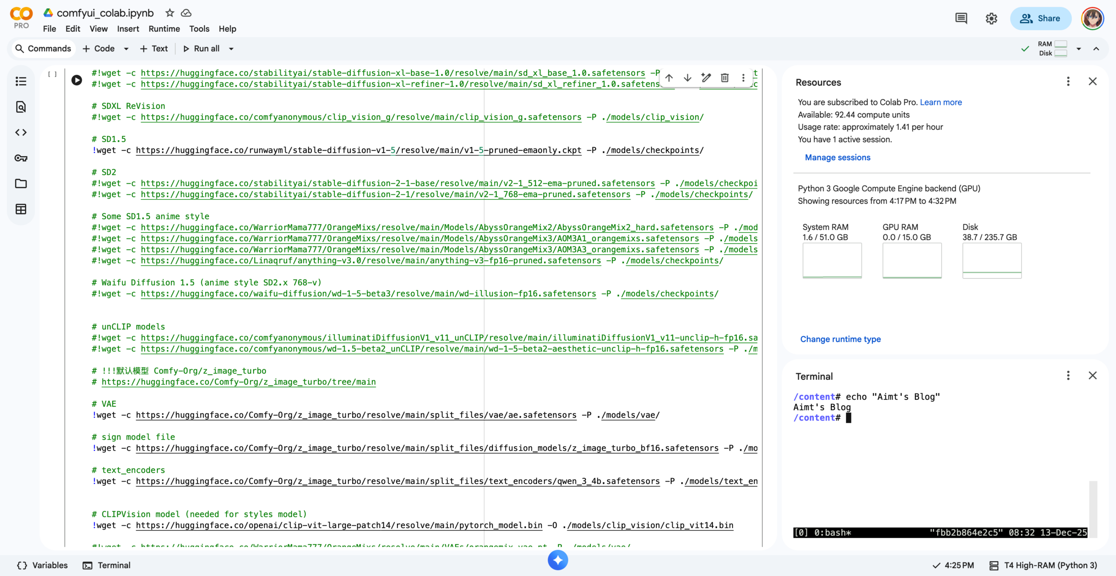Click the Manage sessions link
Image resolution: width=1116 pixels, height=576 pixels.
click(x=837, y=158)
